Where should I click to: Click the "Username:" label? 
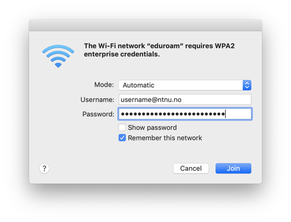[x=97, y=100]
